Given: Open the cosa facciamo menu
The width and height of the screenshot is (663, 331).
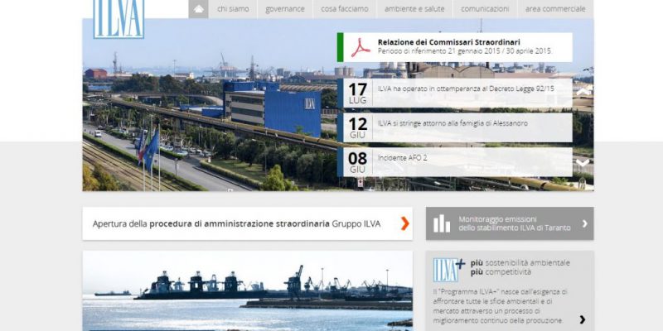Looking at the screenshot, I should pos(345,9).
